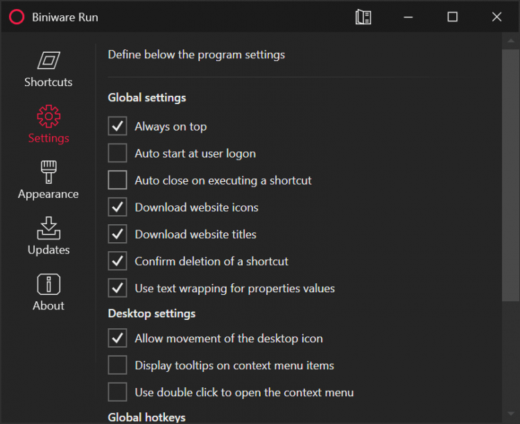Uncheck Allow movement of the desktop icon
520x424 pixels.
point(118,339)
